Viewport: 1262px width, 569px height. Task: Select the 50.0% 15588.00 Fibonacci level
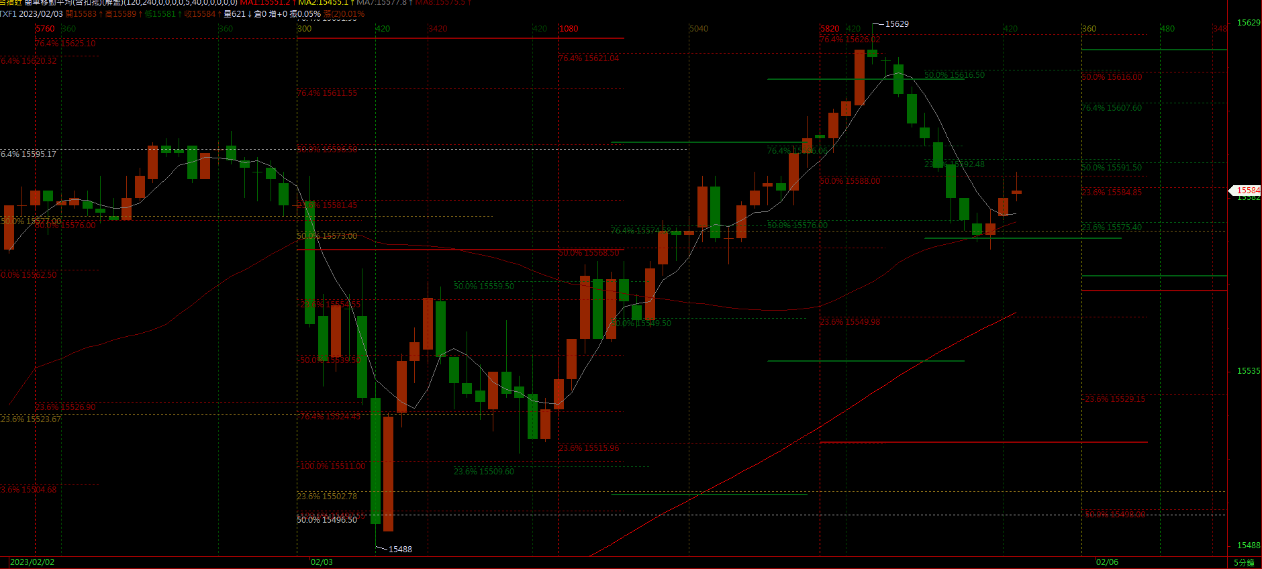(850, 181)
